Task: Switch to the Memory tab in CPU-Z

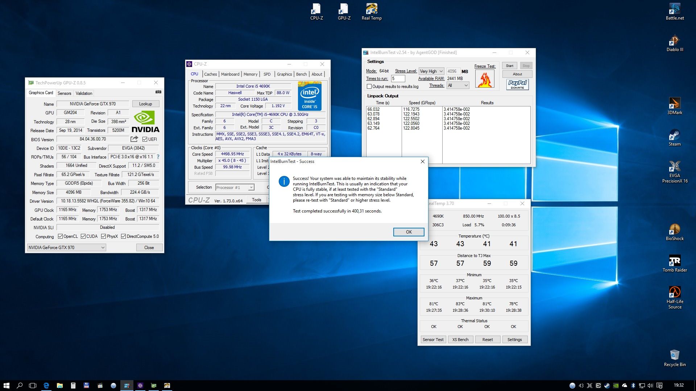Action: click(x=250, y=74)
